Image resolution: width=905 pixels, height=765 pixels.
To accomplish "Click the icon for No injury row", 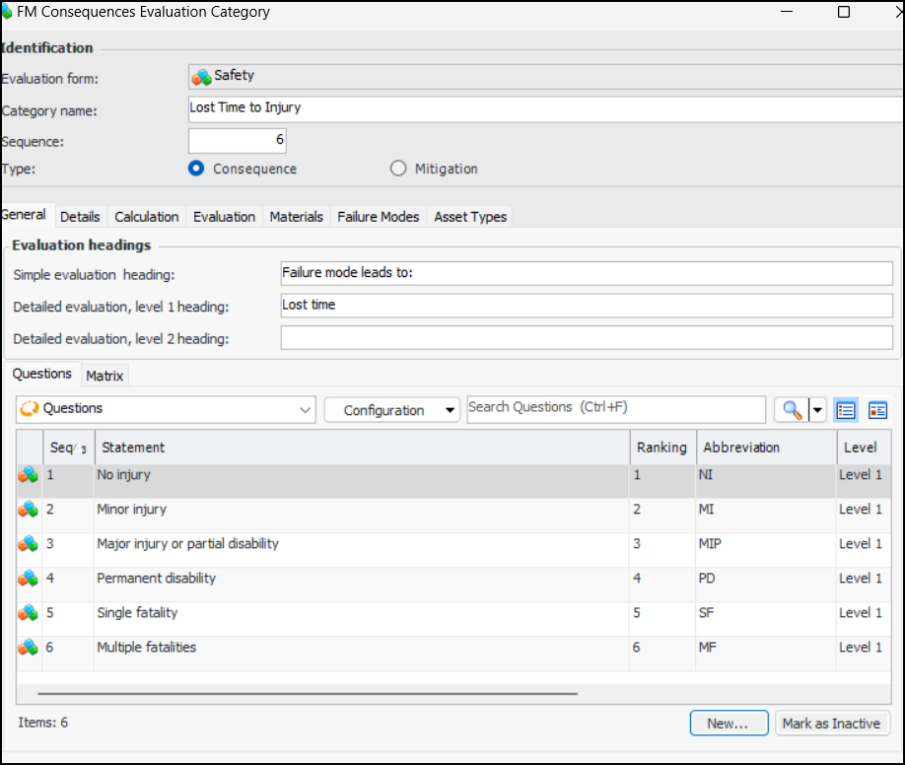I will pyautogui.click(x=29, y=475).
